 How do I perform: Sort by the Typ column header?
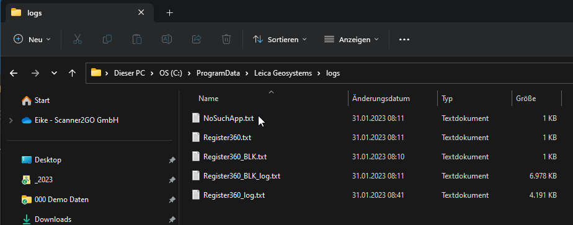pyautogui.click(x=447, y=99)
